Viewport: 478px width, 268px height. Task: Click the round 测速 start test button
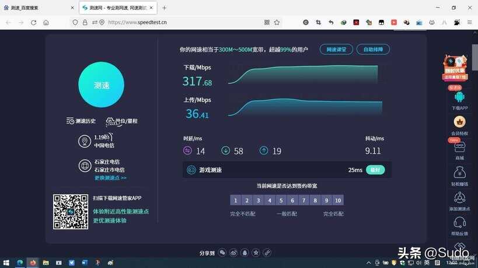[102, 85]
